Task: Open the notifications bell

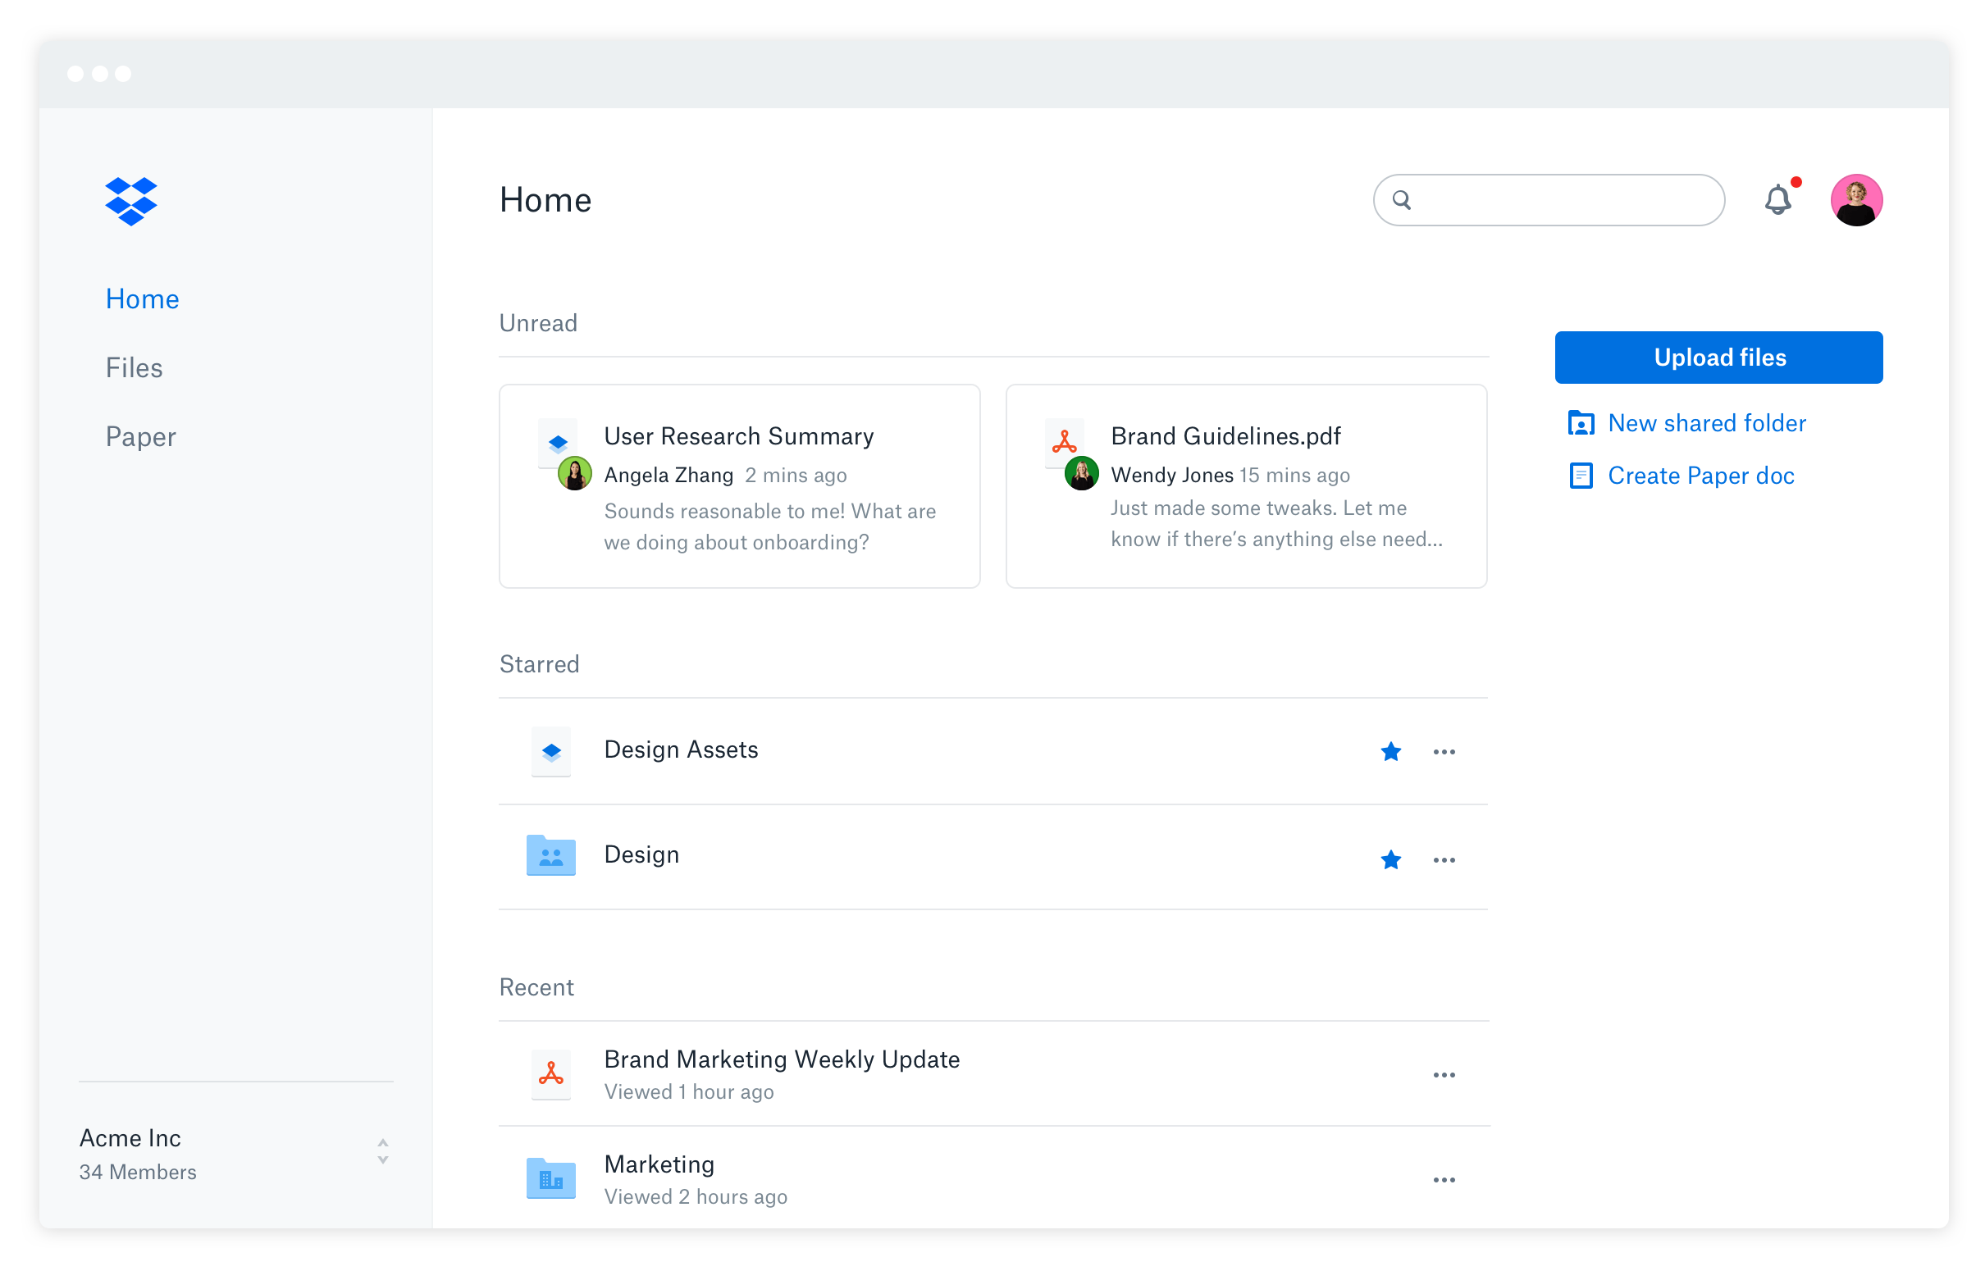Action: [x=1779, y=199]
